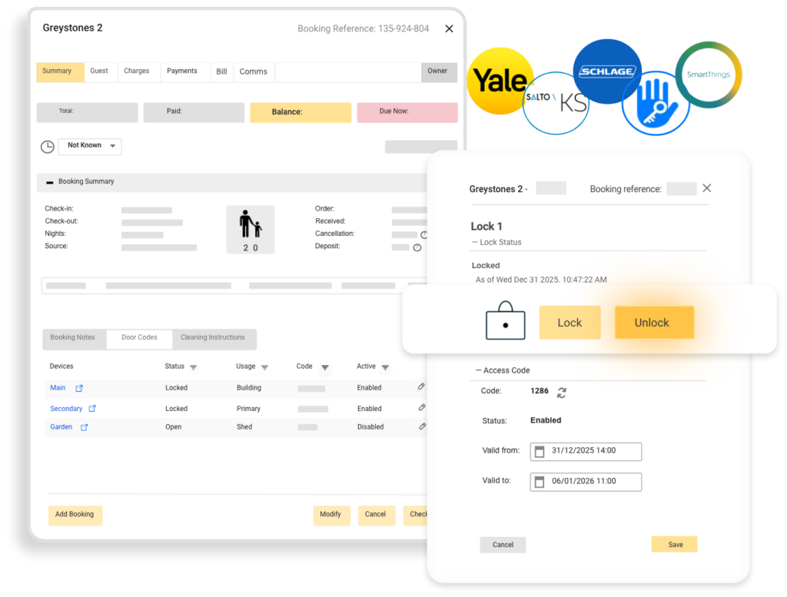Viewport: 787px width, 597px height.
Task: Click the calendar icon in Valid from field
Action: coord(540,452)
